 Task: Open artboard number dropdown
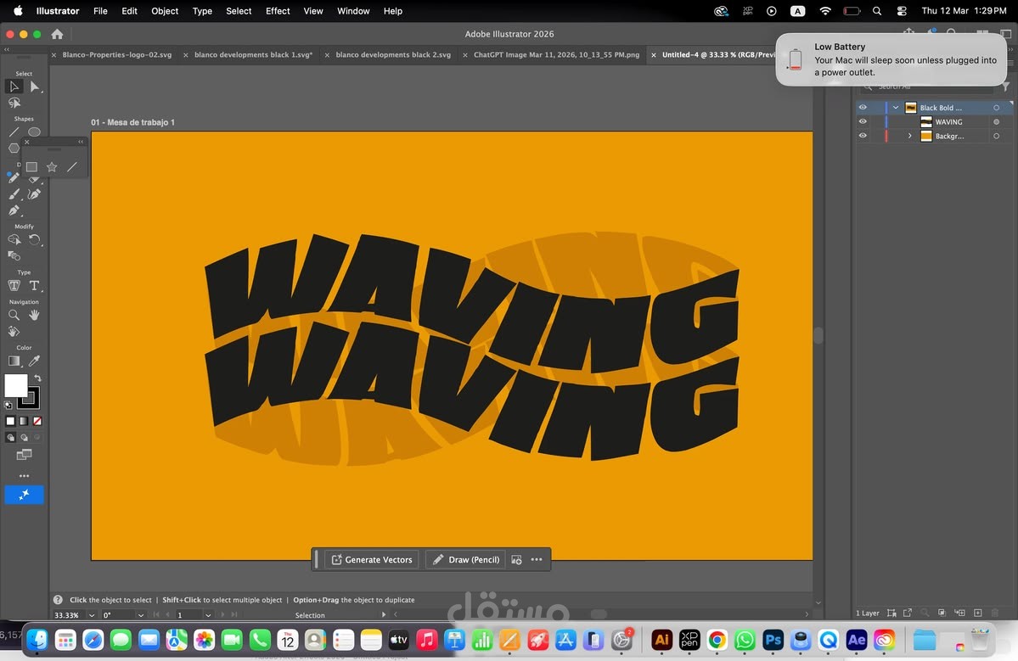point(208,615)
